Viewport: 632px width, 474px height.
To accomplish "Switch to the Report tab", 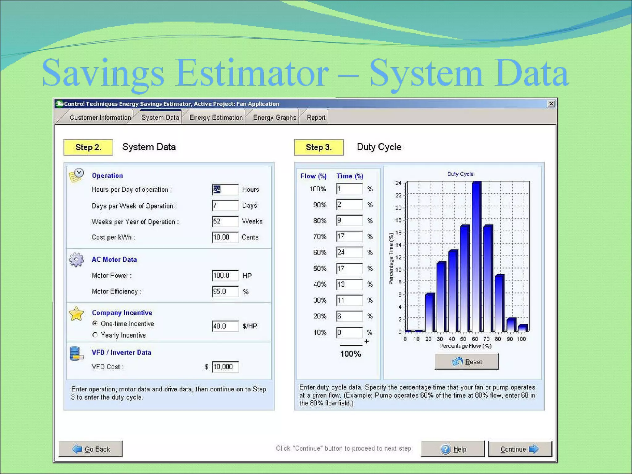I will point(316,118).
